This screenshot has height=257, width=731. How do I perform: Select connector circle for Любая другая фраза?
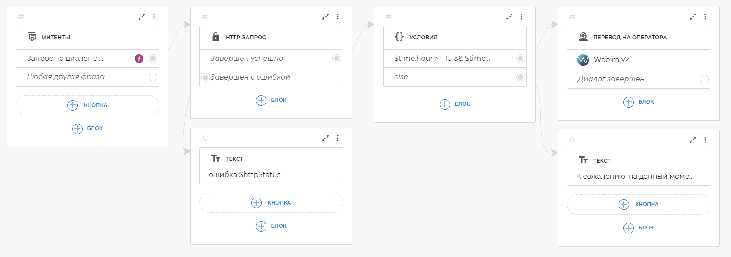tap(153, 77)
